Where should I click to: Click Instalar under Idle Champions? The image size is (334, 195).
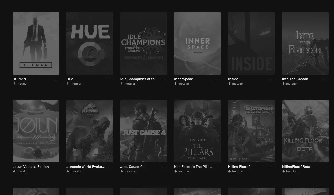coord(128,84)
